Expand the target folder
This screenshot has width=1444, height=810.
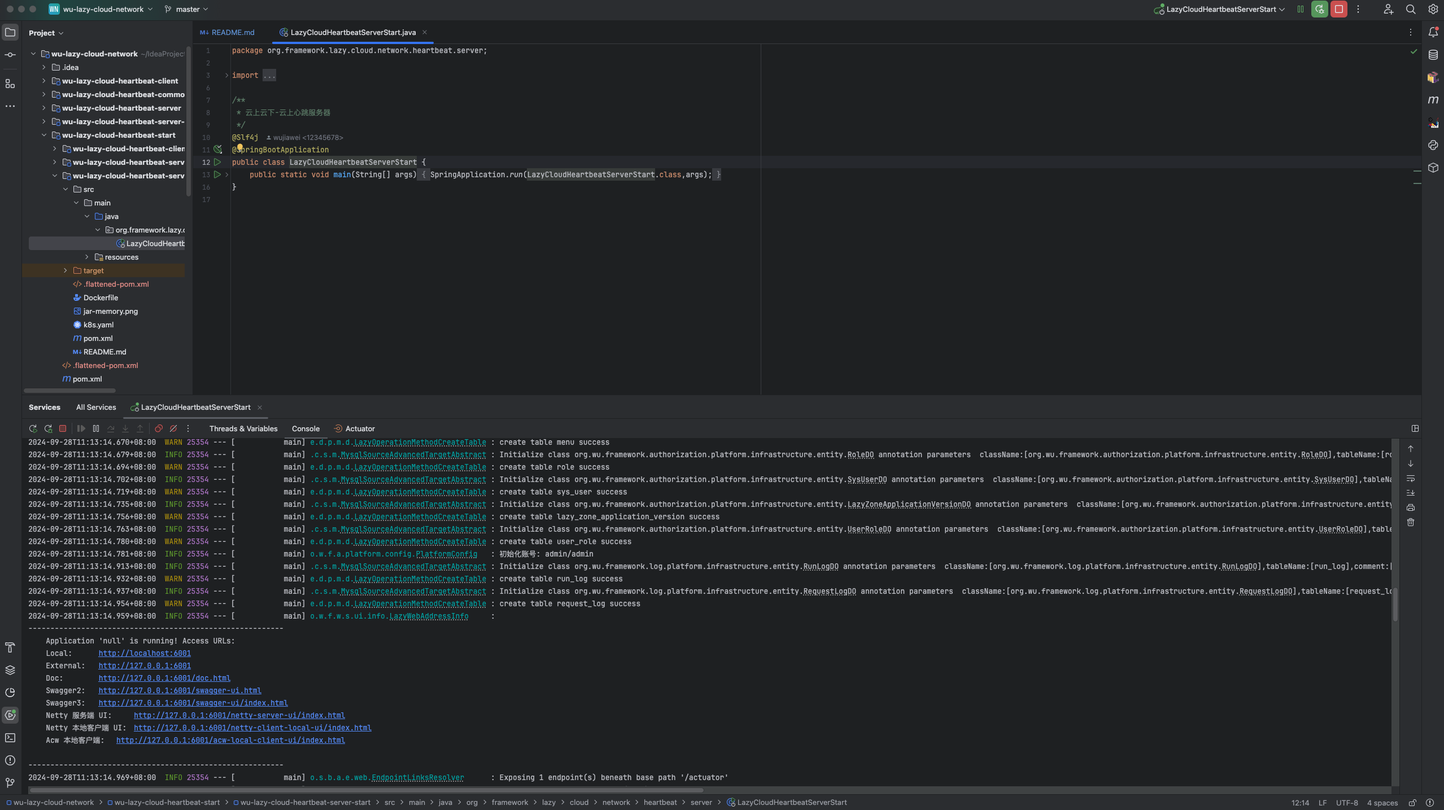[x=66, y=270]
